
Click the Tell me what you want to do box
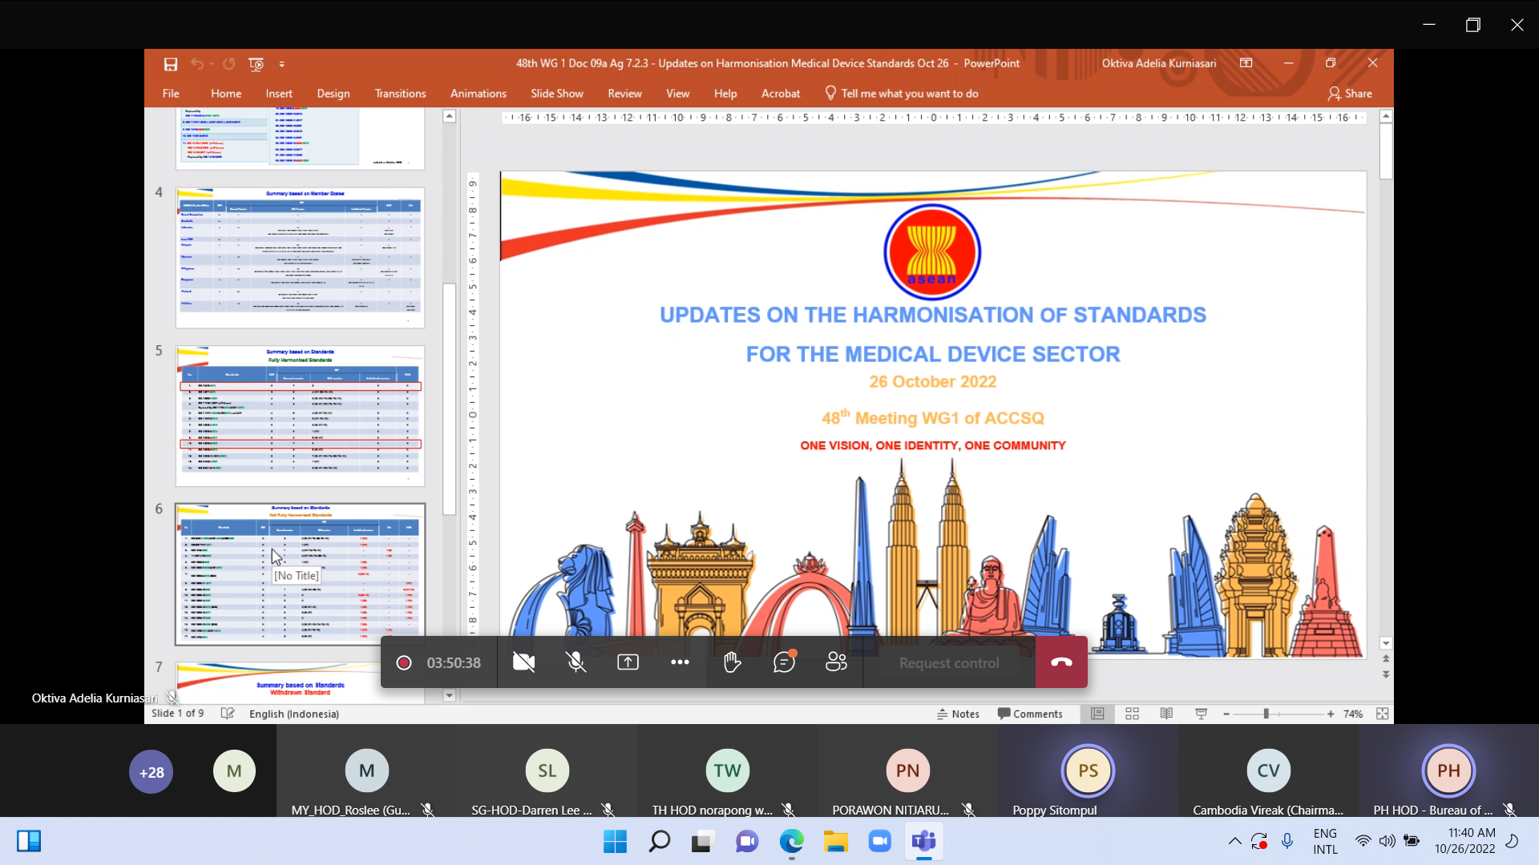(x=902, y=94)
